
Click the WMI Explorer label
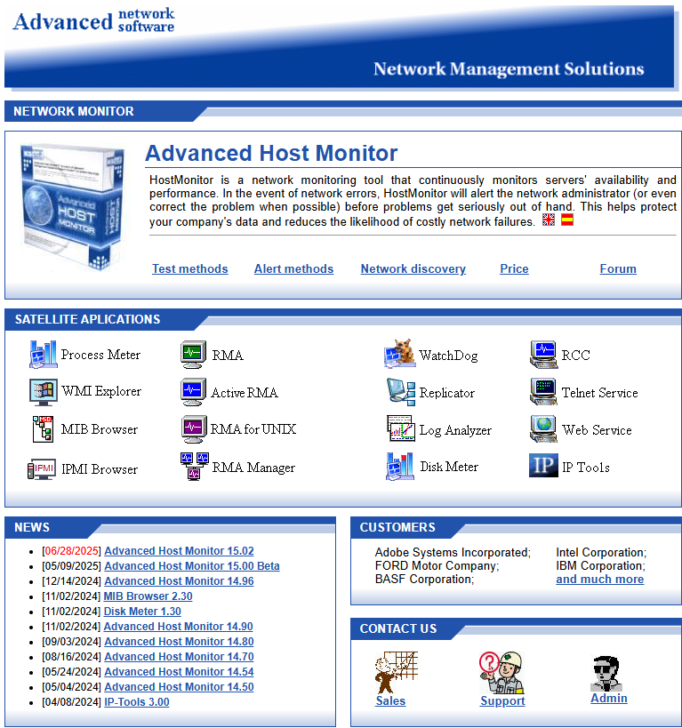101,391
